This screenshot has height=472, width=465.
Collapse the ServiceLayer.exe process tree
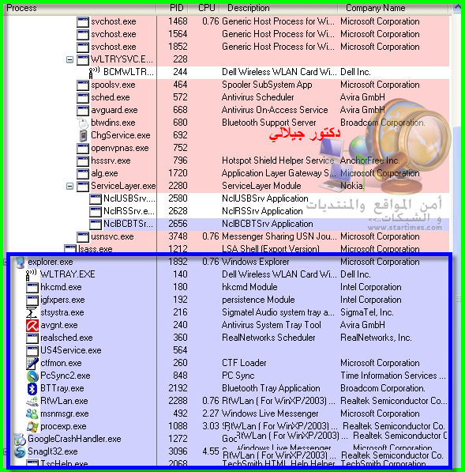(x=69, y=186)
